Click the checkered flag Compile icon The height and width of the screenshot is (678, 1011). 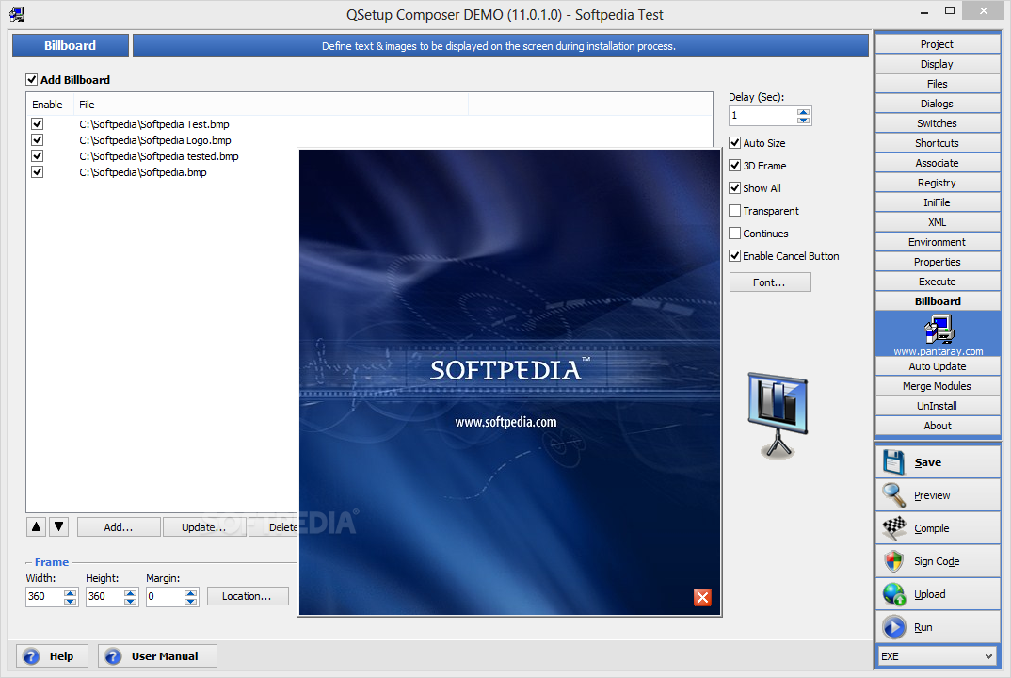894,527
